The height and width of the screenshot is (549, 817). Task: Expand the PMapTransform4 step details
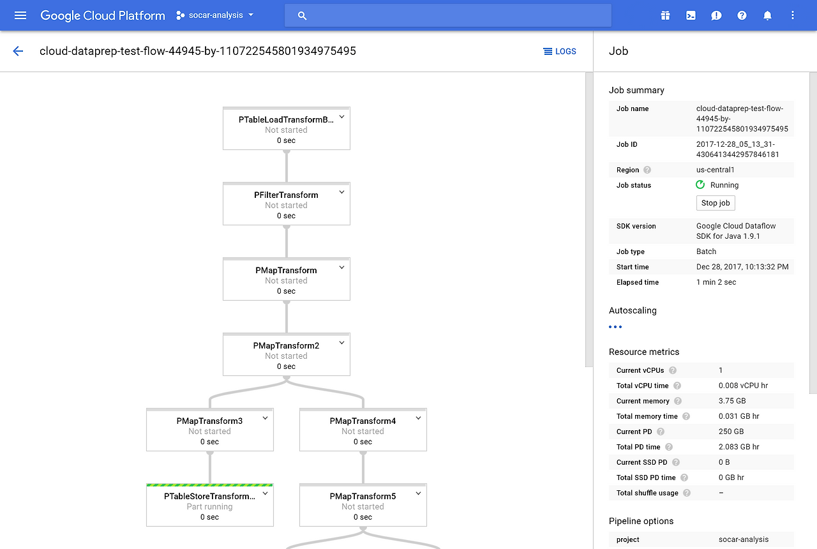point(418,417)
